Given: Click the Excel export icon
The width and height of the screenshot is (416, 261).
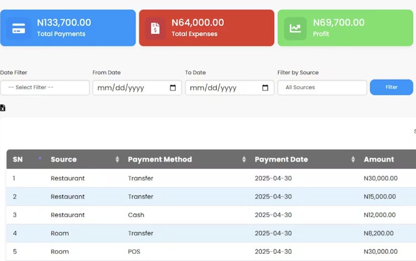Looking at the screenshot, I should pos(3,108).
